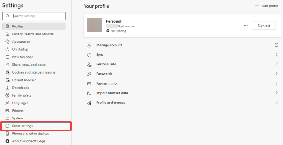The width and height of the screenshot is (283, 145).
Task: Open the On startup section
Action: (x=20, y=49)
